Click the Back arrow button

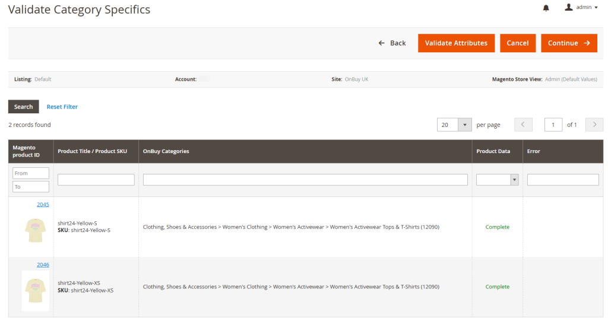click(x=392, y=43)
